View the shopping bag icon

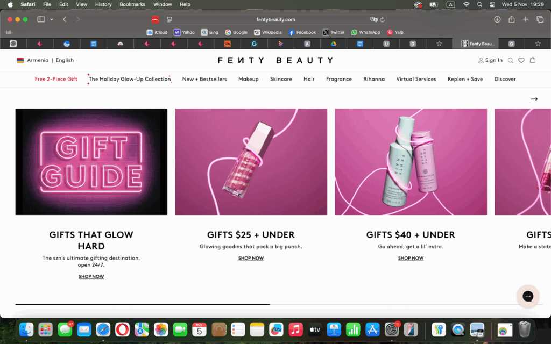(533, 60)
